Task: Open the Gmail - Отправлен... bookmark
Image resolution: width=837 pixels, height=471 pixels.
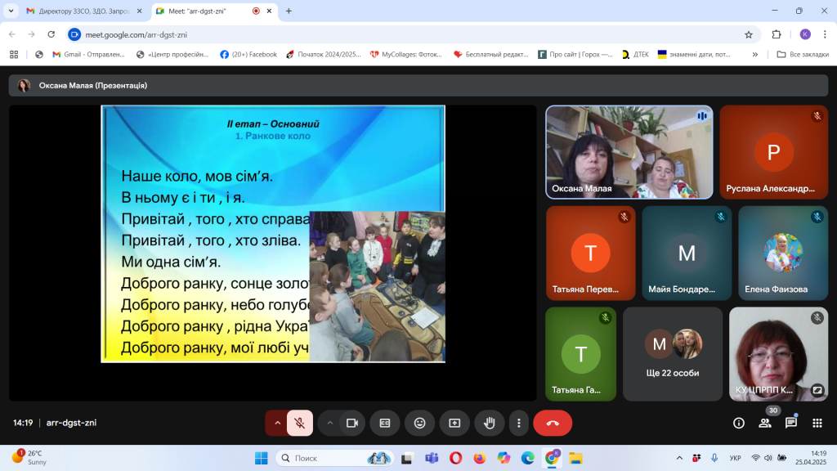Action: pyautogui.click(x=88, y=55)
